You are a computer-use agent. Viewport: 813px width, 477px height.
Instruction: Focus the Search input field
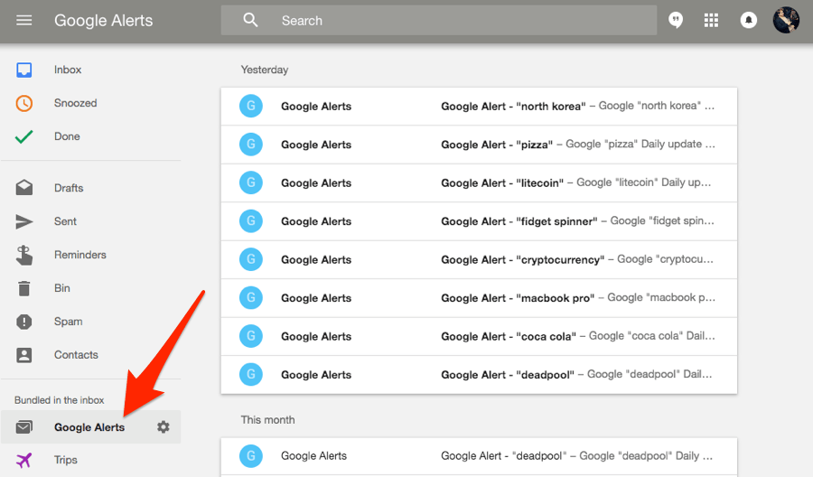(x=439, y=20)
